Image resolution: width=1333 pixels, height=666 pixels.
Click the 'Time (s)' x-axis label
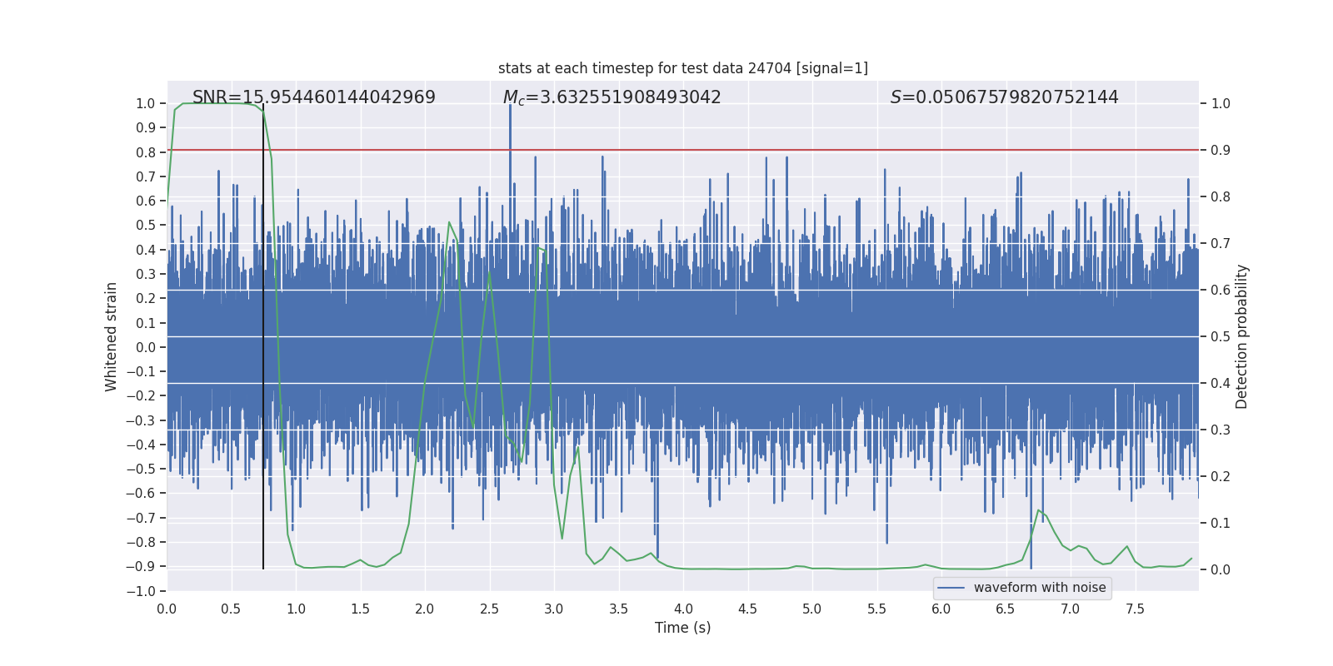682,628
